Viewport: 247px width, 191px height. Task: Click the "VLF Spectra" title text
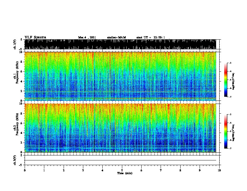coord(35,37)
